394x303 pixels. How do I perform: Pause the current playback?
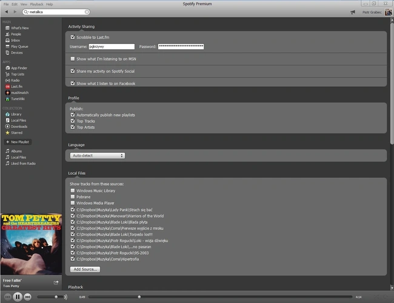click(18, 297)
